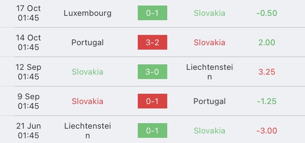305x143 pixels.
Task: Open the red 0-1 score against Portugal
Action: coord(152,101)
